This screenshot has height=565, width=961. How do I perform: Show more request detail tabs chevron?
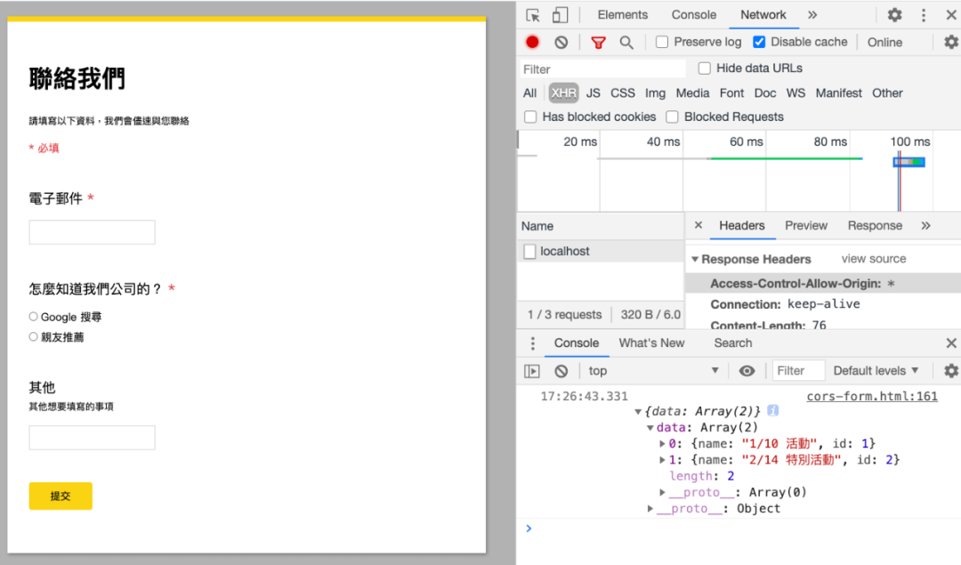coord(925,225)
